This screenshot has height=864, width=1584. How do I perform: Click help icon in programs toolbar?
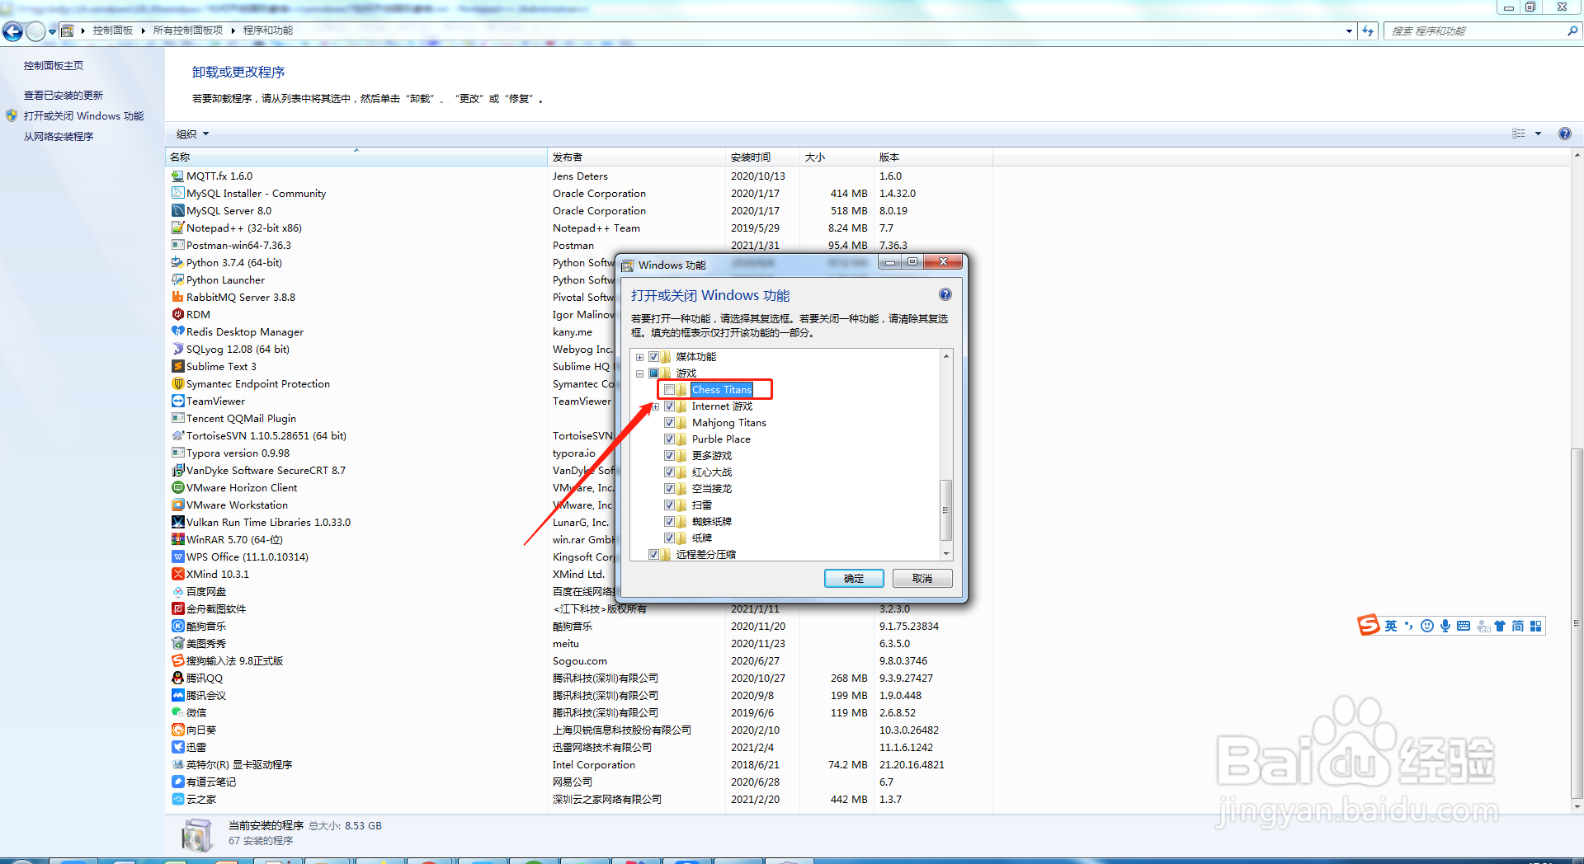point(1564,134)
